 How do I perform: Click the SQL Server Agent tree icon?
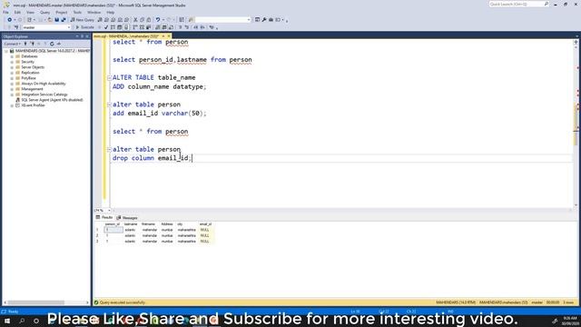click(17, 100)
